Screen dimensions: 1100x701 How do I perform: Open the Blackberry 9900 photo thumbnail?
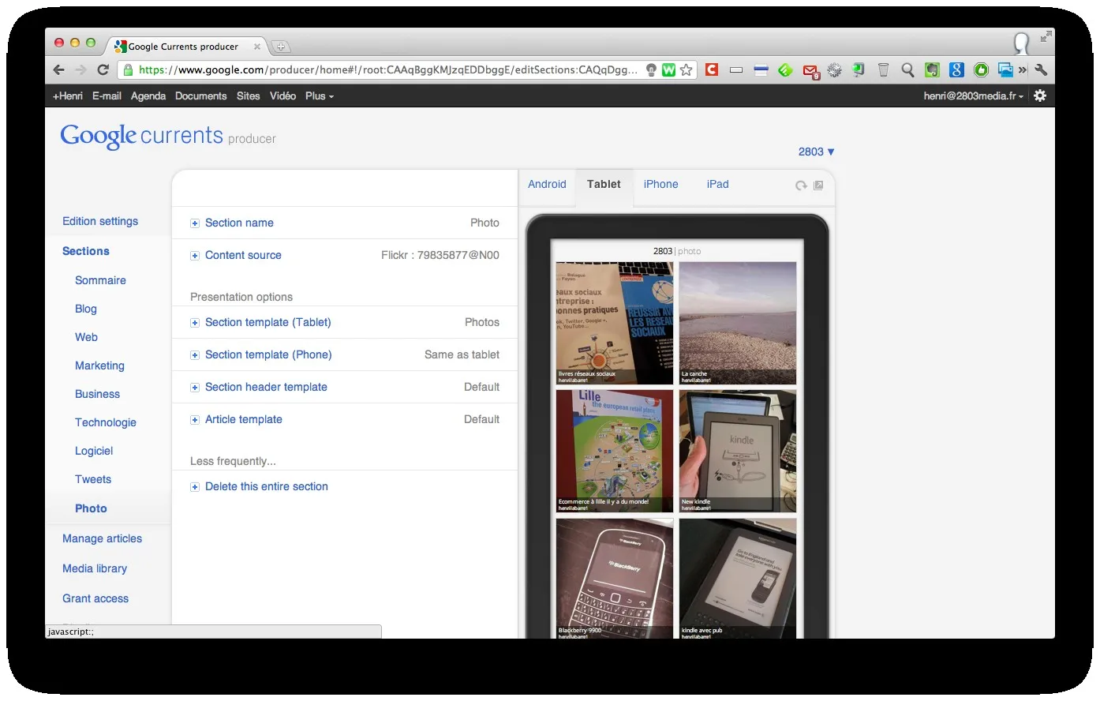615,578
